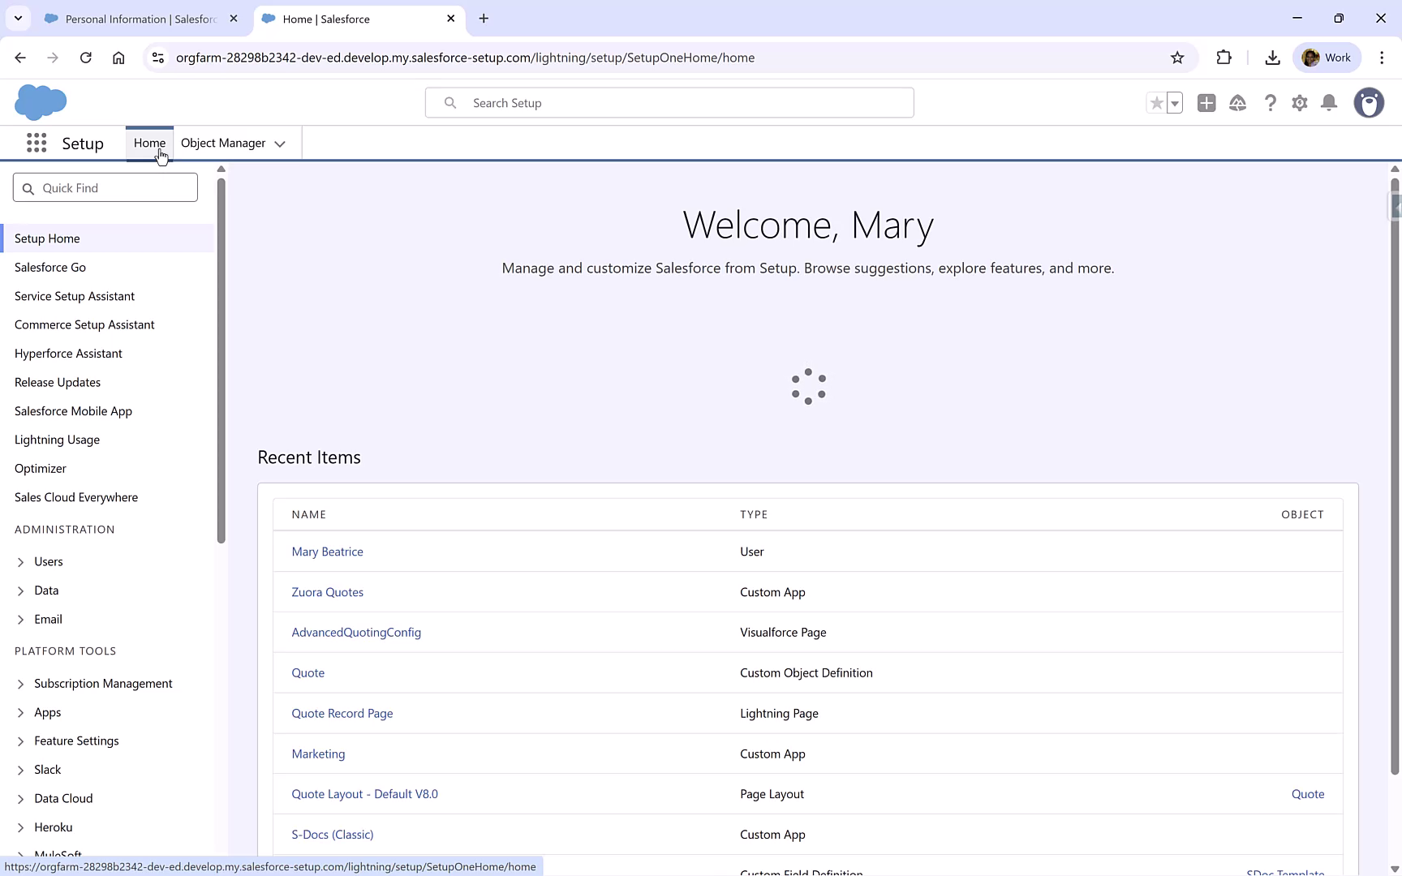Show notifications via the bell icon
Viewport: 1402px width, 876px height.
(x=1328, y=103)
